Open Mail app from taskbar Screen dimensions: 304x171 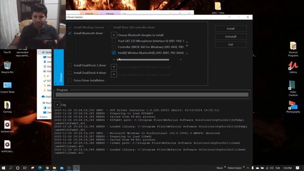(62, 168)
